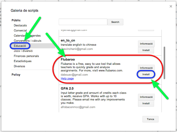This screenshot has height=132, width=177.
Task: Click the Flubaroo script title
Action: [68, 59]
